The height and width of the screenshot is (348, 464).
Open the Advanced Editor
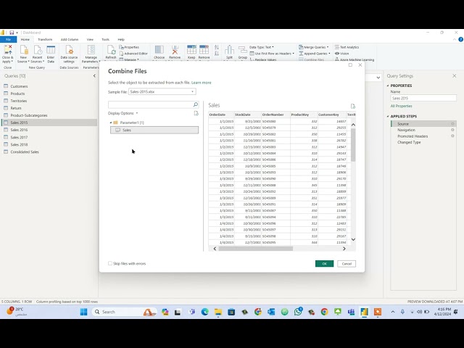[x=133, y=54]
